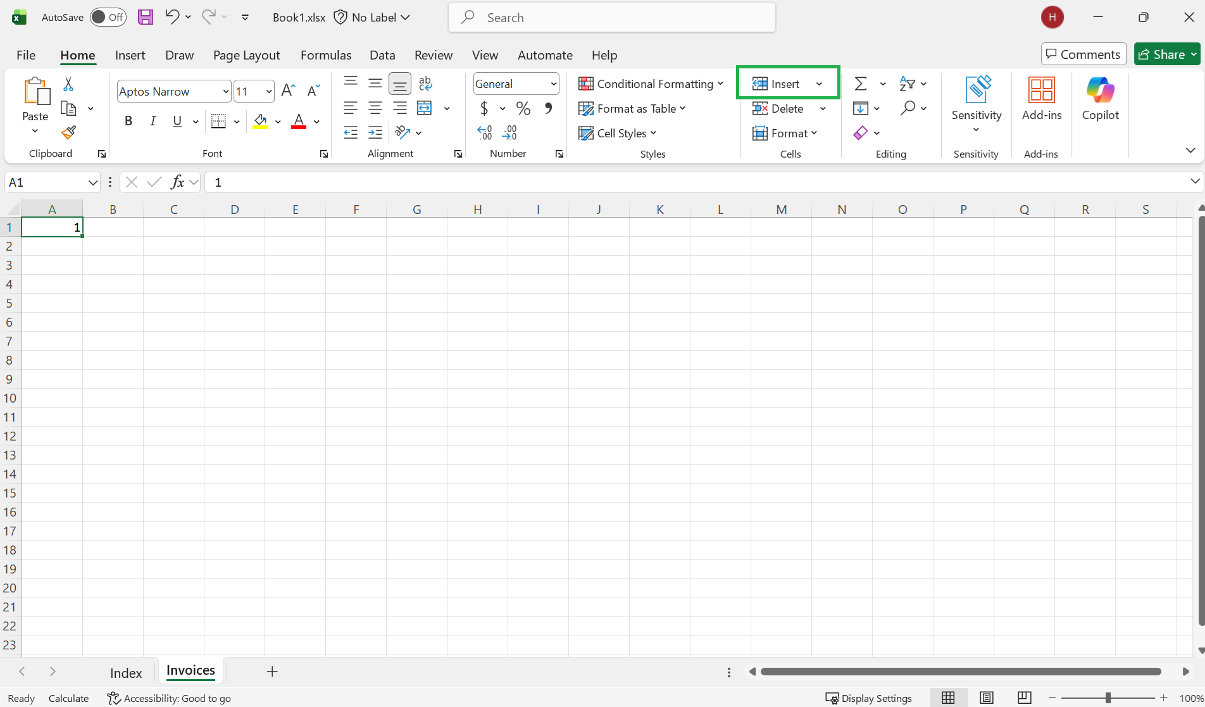Click the Find & Select magnifier icon
The width and height of the screenshot is (1205, 707).
pos(908,108)
